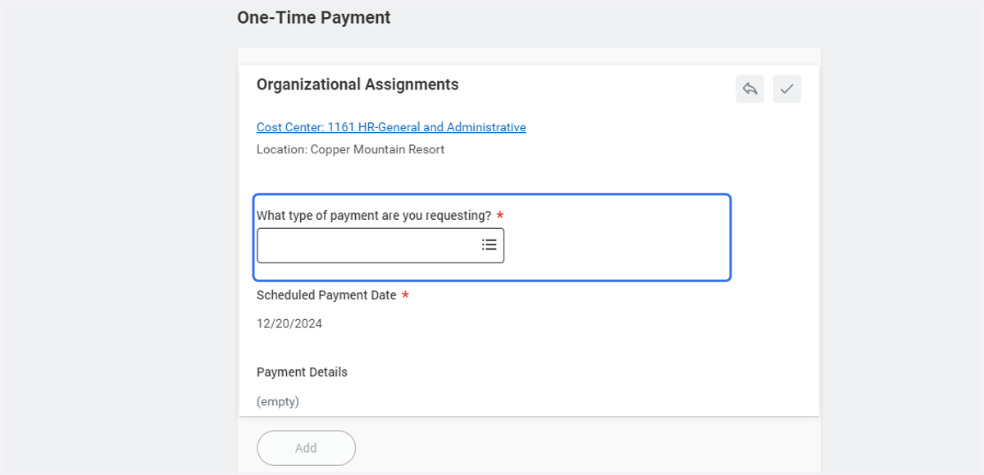This screenshot has width=984, height=475.
Task: Click the checkmark save icon
Action: point(787,89)
